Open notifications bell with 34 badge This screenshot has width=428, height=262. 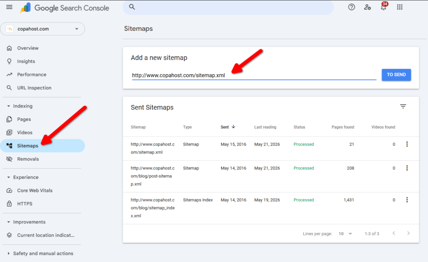click(384, 7)
